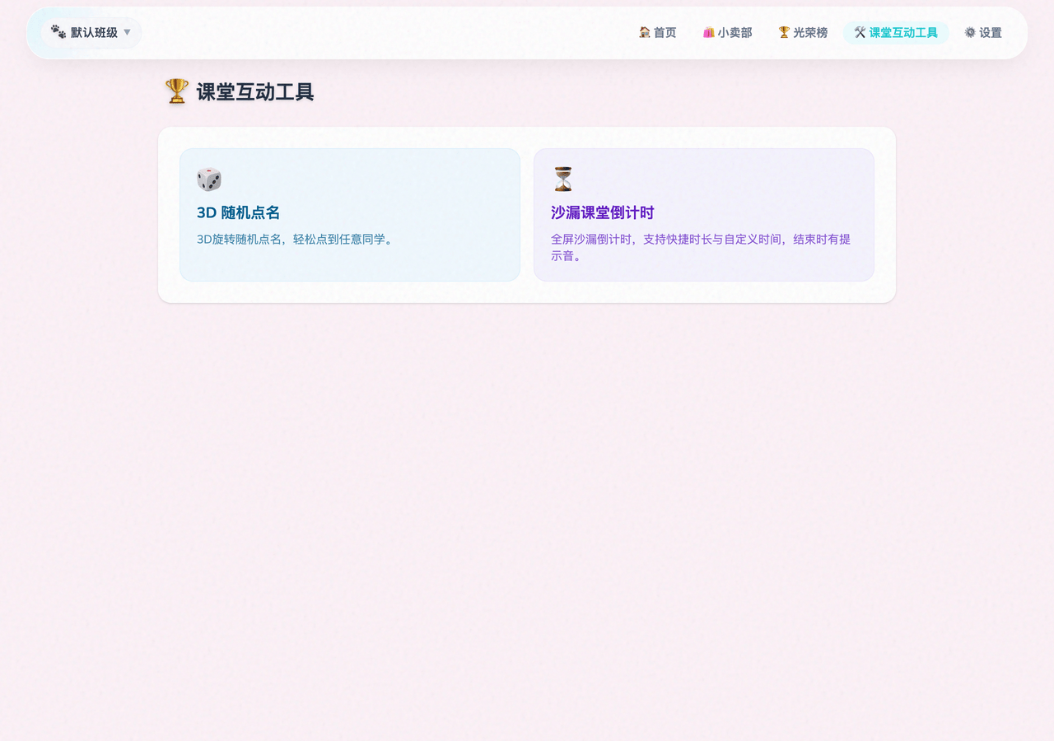Select the 课堂互动工具 tab label
1054x741 pixels.
[x=903, y=33]
